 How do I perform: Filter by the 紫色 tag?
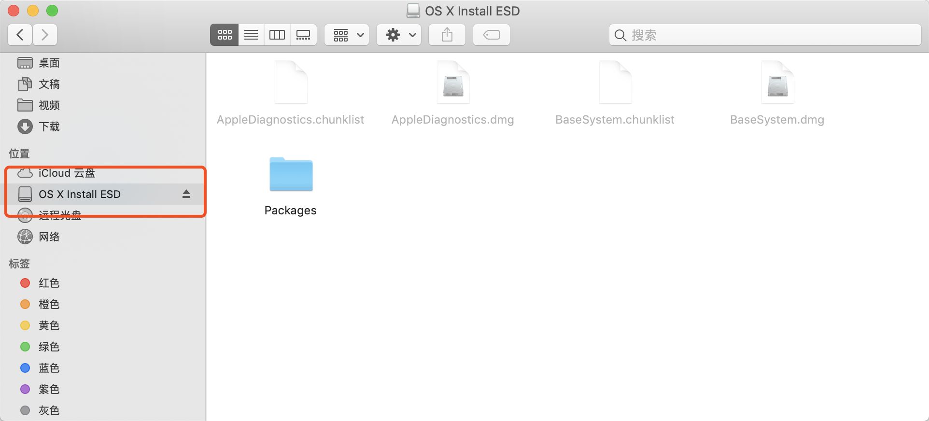[x=103, y=389]
